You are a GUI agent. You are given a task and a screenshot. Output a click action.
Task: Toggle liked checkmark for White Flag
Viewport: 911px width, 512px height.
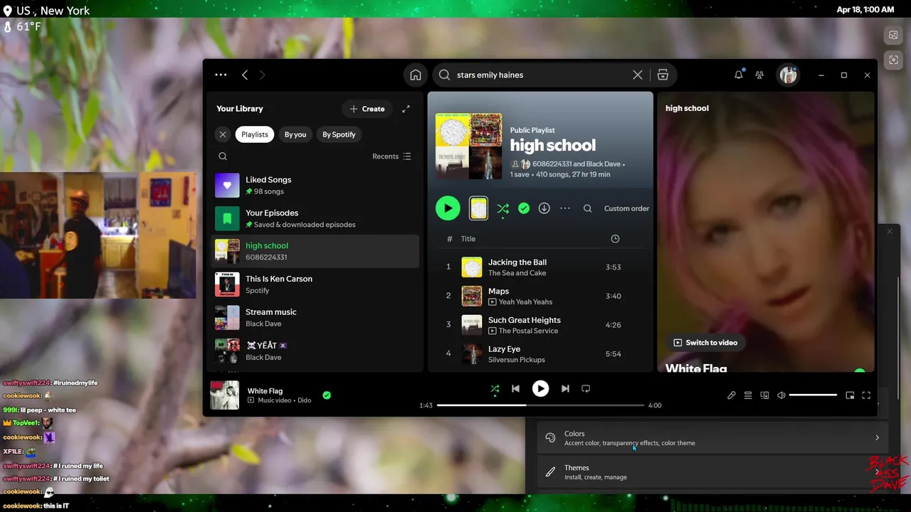click(327, 395)
